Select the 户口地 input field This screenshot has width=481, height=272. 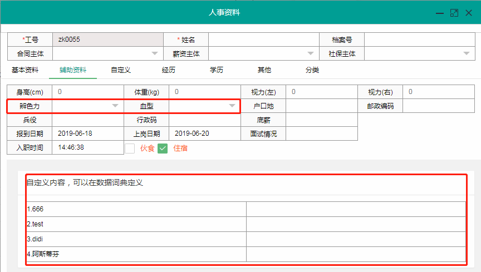click(x=321, y=106)
